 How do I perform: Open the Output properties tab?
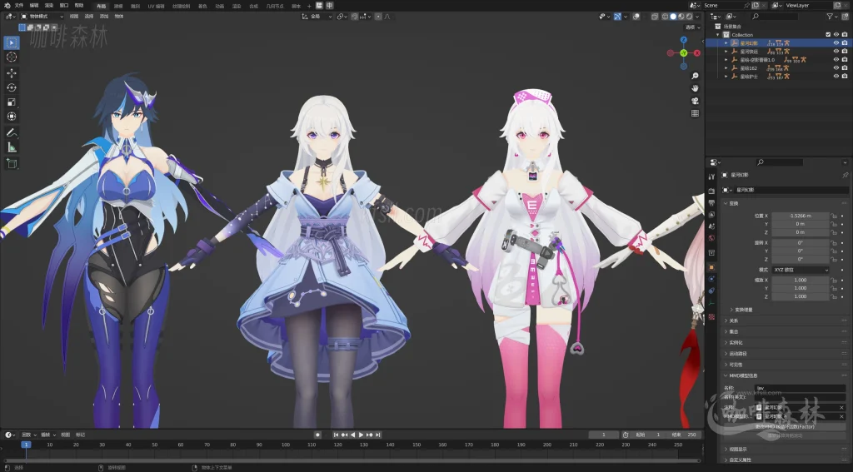[x=711, y=203]
